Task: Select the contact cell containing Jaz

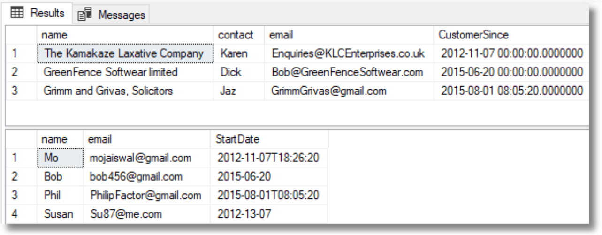Action: [x=239, y=91]
